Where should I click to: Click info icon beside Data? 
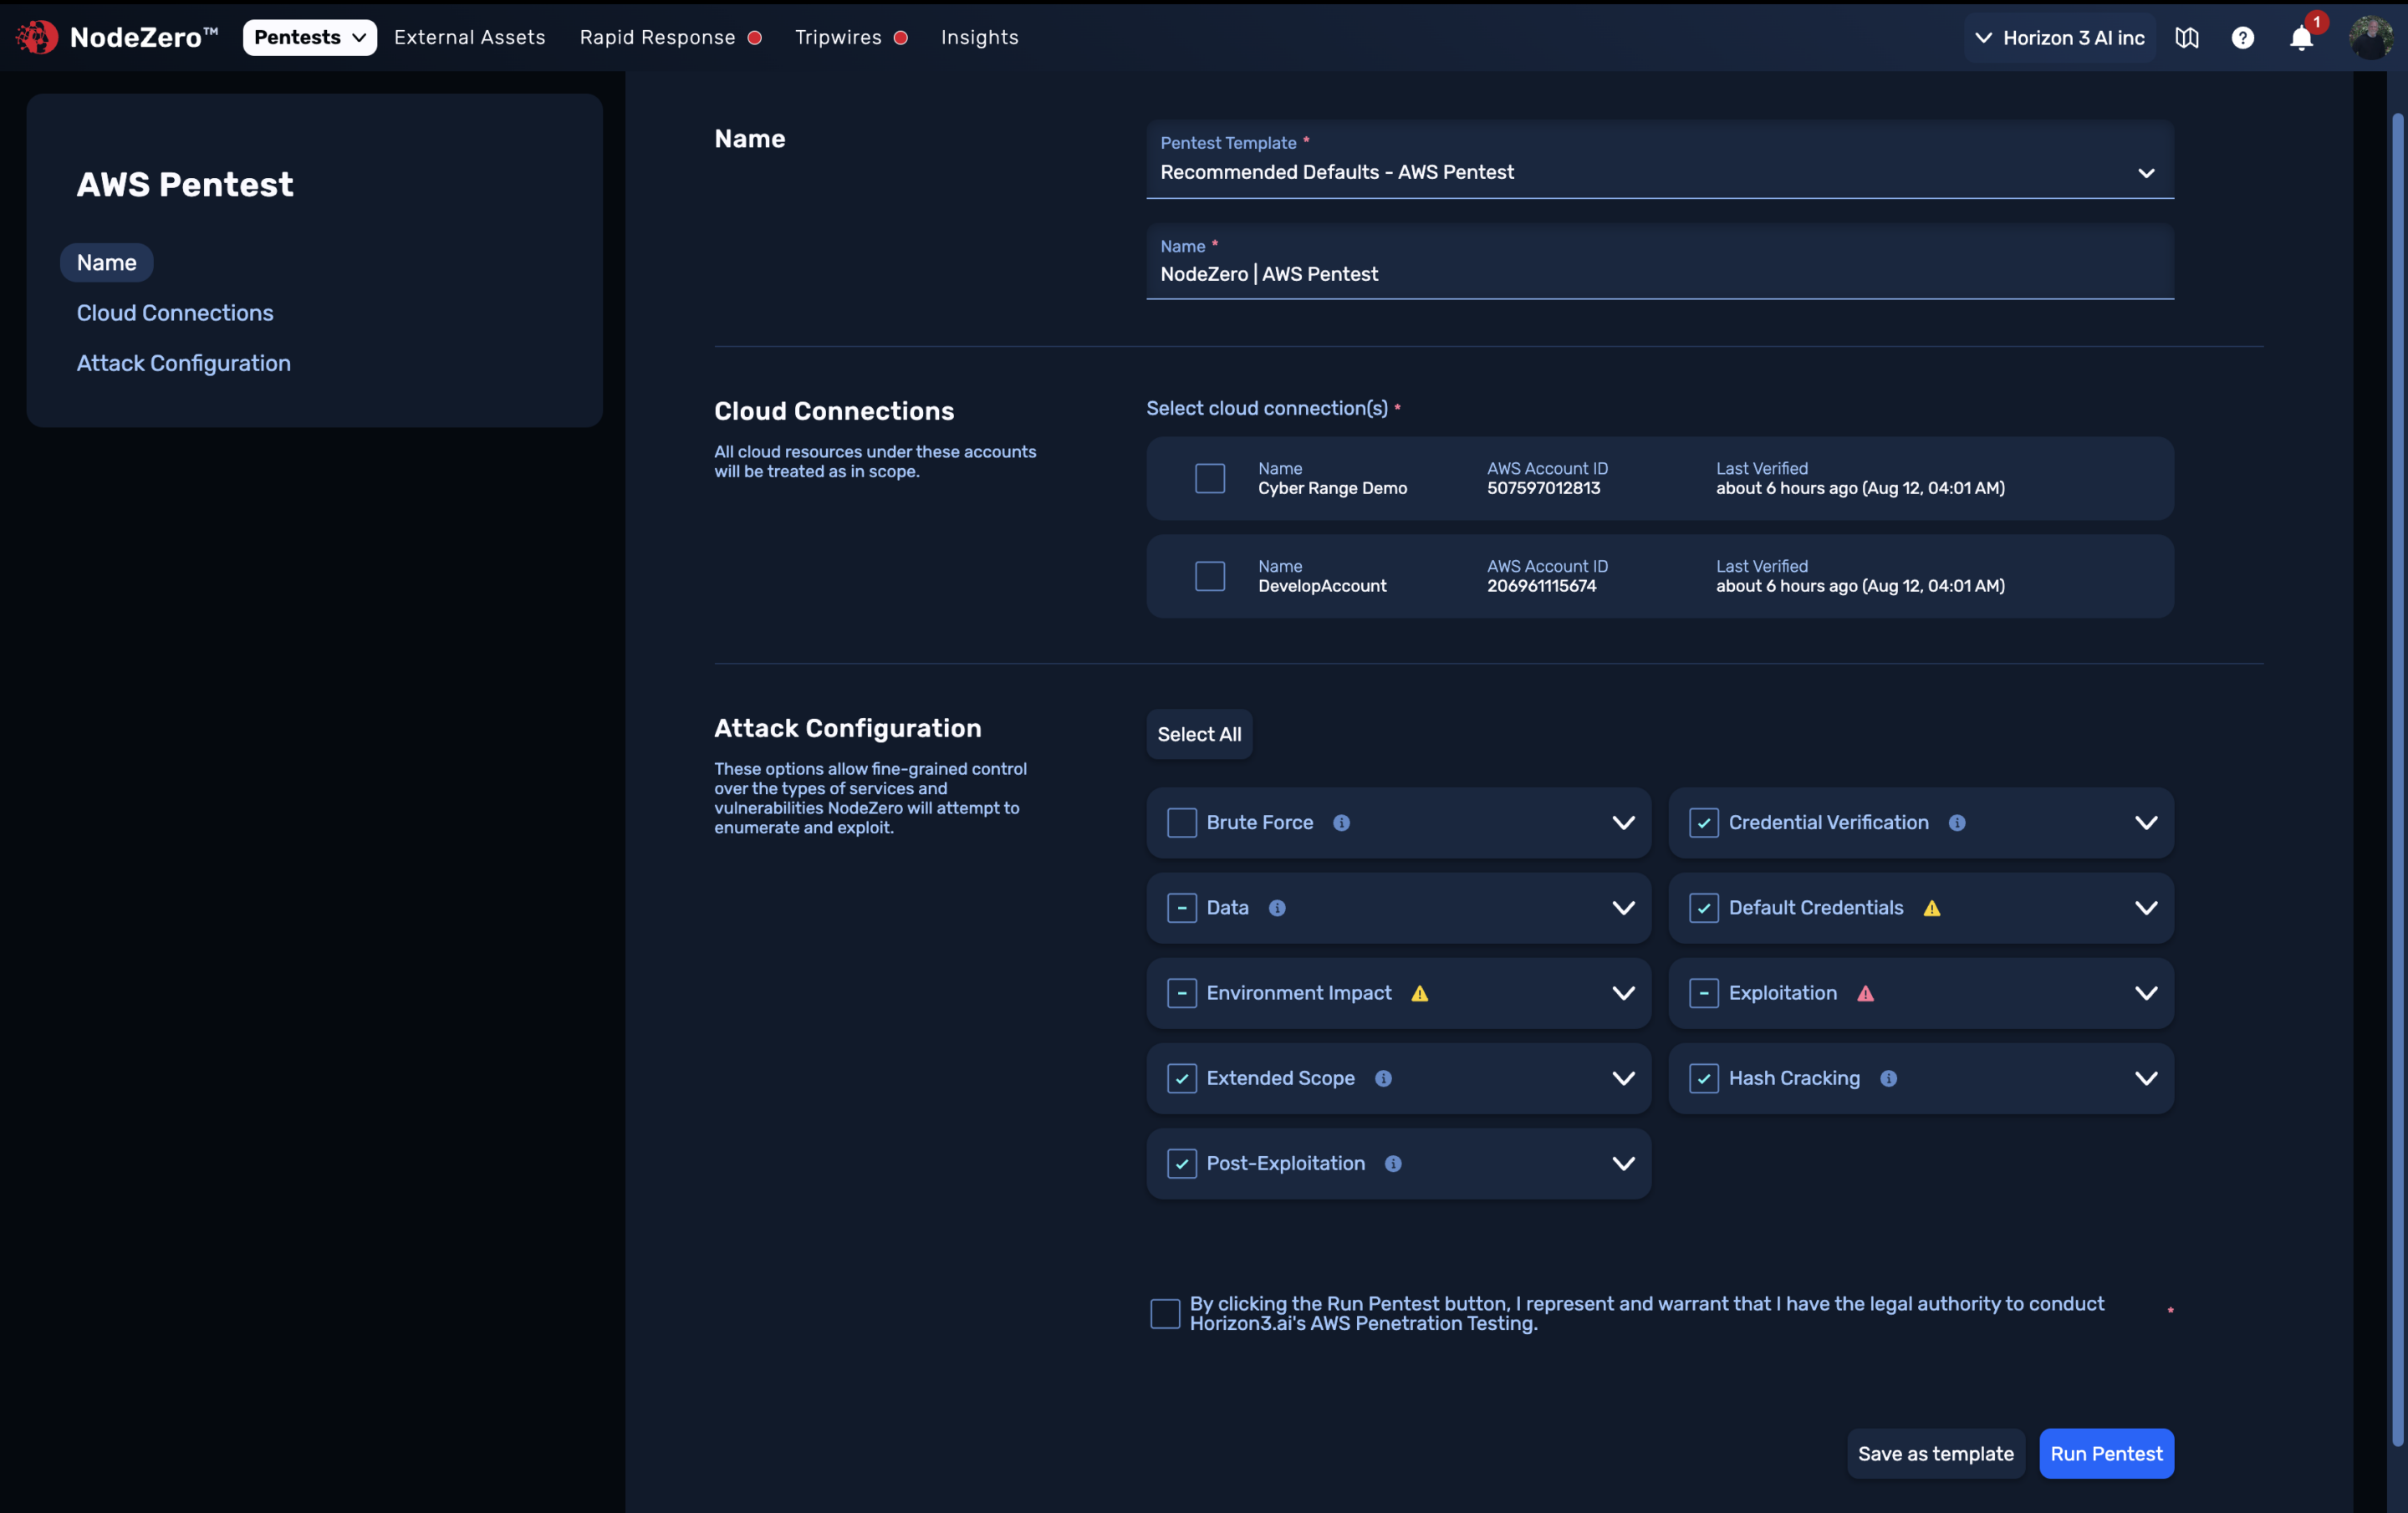click(x=1277, y=907)
